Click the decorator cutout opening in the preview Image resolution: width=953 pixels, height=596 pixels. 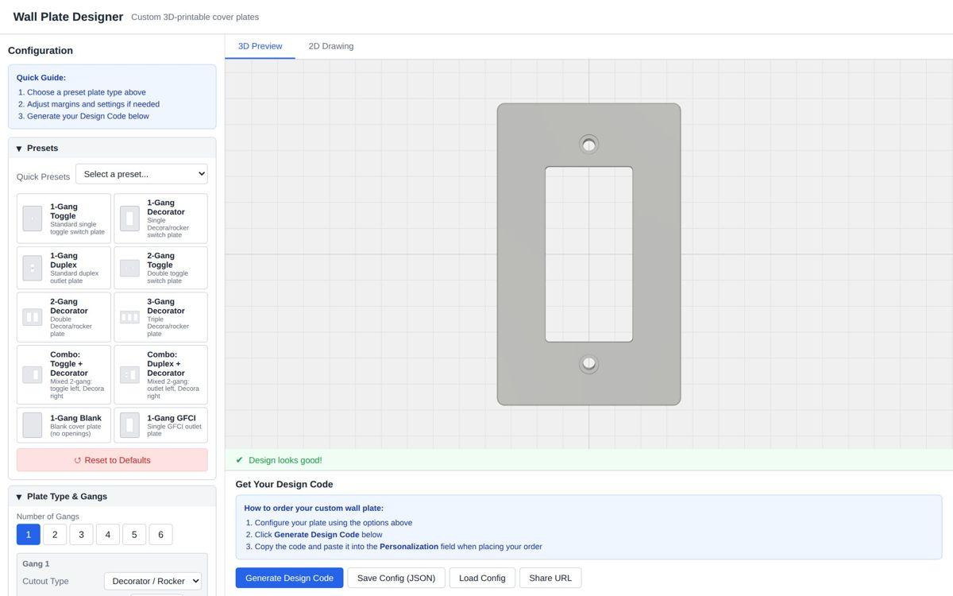point(588,254)
